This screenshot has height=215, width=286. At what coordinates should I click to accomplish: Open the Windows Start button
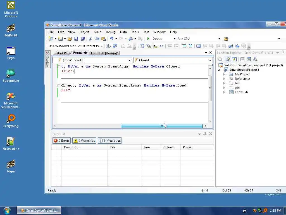(7, 211)
